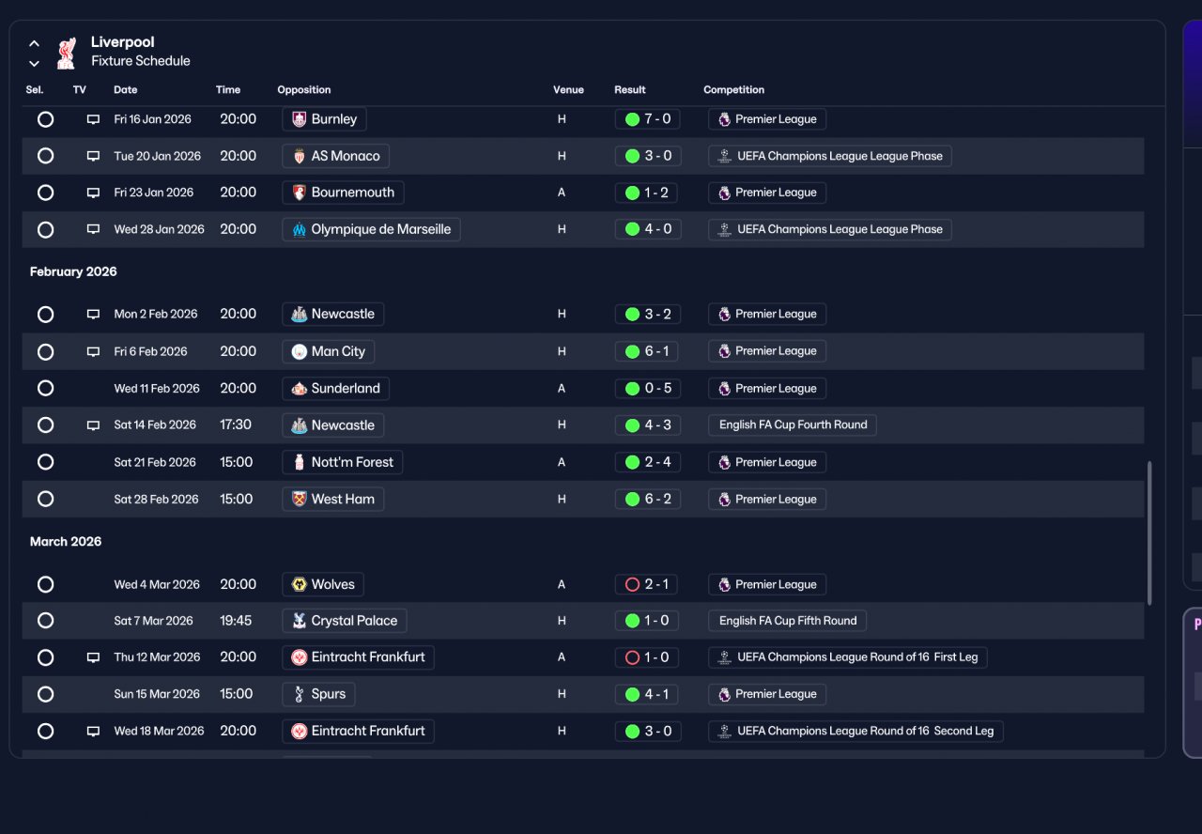Click TV icon on the AS Monaco row
This screenshot has width=1202, height=834.
pyautogui.click(x=93, y=156)
